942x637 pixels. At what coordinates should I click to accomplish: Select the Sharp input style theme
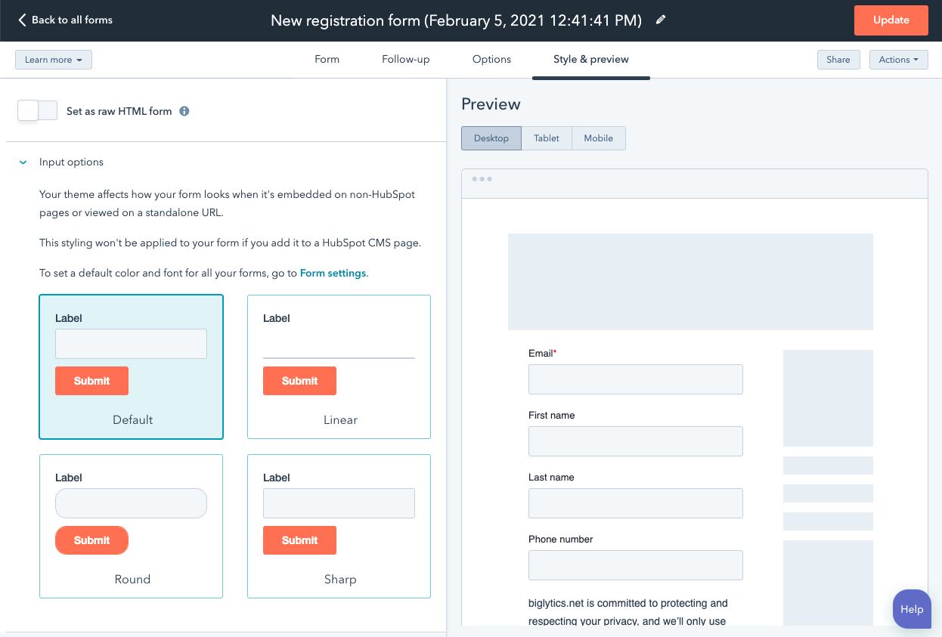339,526
